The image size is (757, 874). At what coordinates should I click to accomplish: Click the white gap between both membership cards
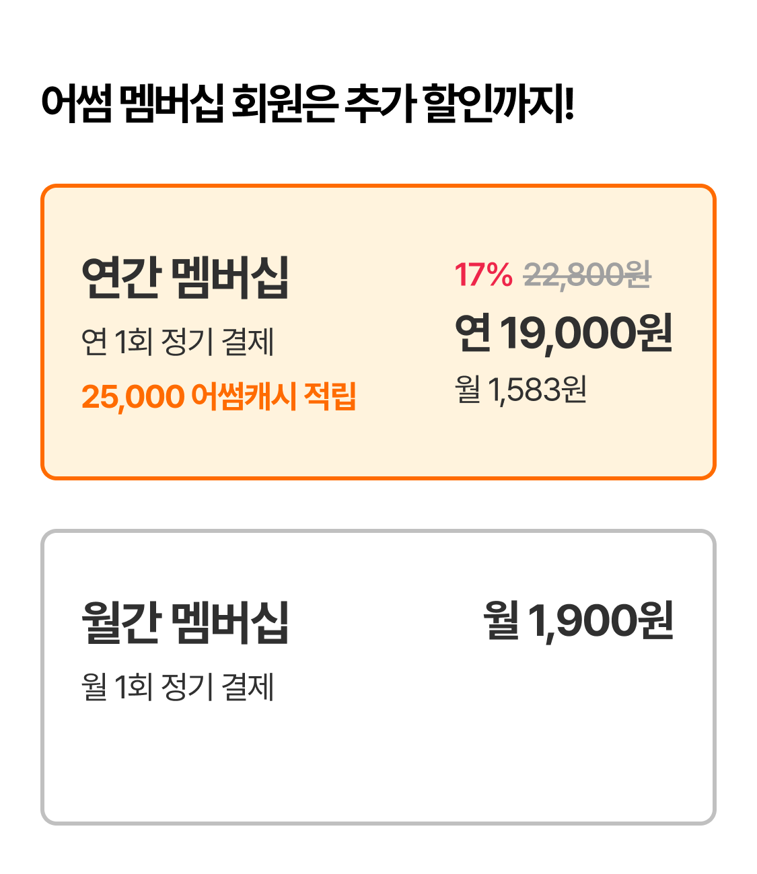tap(378, 505)
